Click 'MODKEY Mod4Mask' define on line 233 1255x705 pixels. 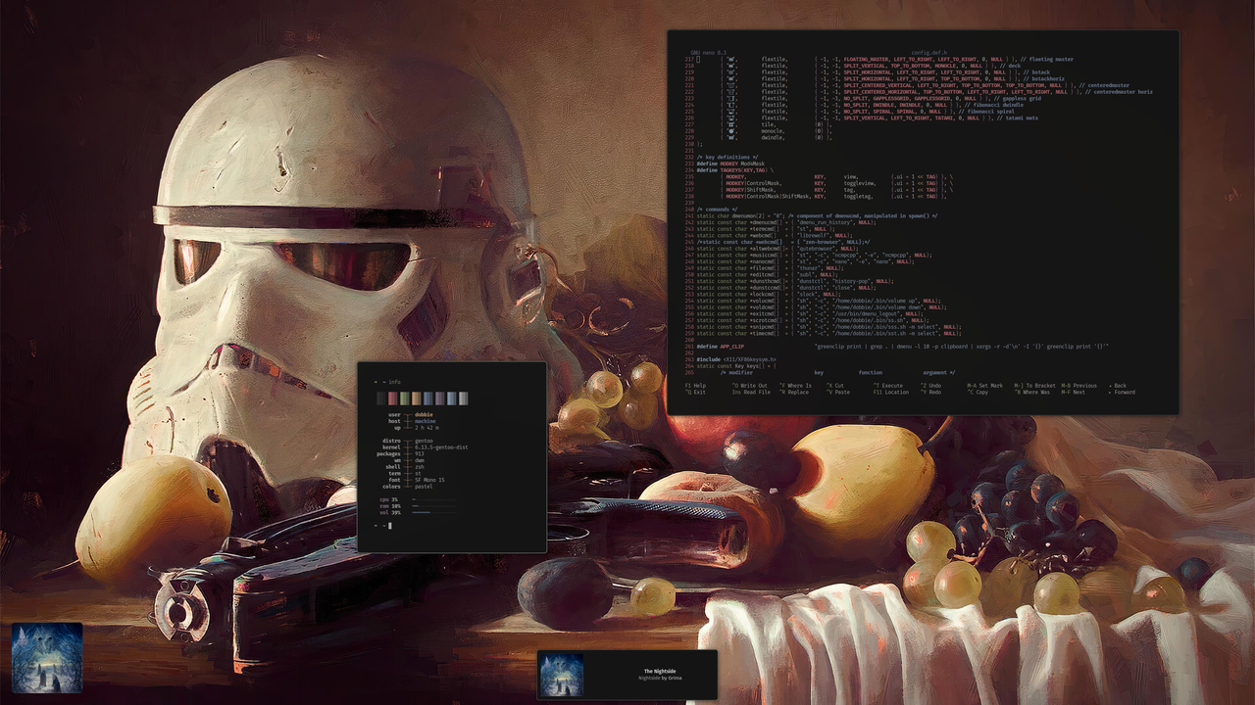742,164
